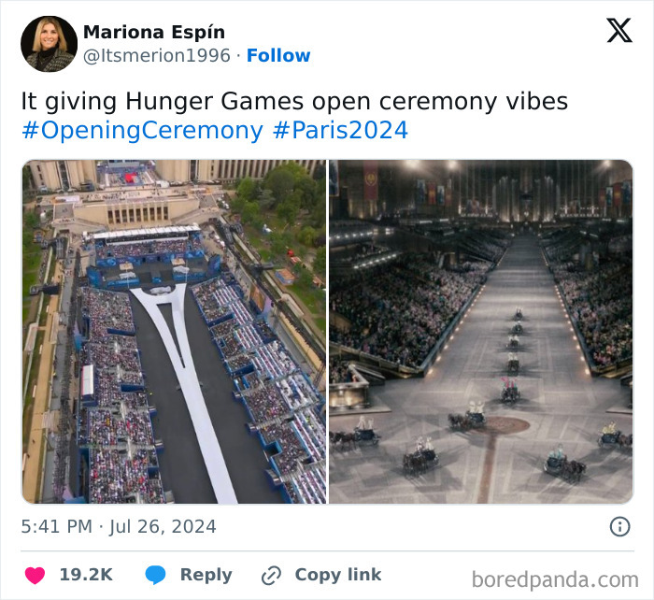Click the chain link copy icon
Screen dimensions: 654x600
tap(271, 576)
